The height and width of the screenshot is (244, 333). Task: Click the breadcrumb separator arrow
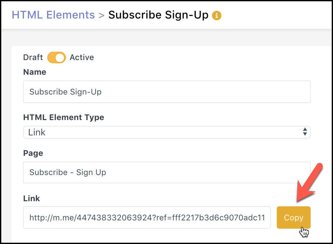[102, 15]
